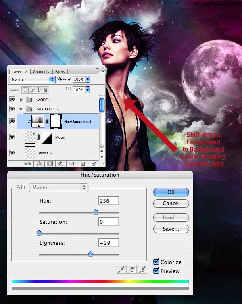Click the SKY EFFECTS group folder icon
This screenshot has width=242, height=304.
tap(29, 109)
